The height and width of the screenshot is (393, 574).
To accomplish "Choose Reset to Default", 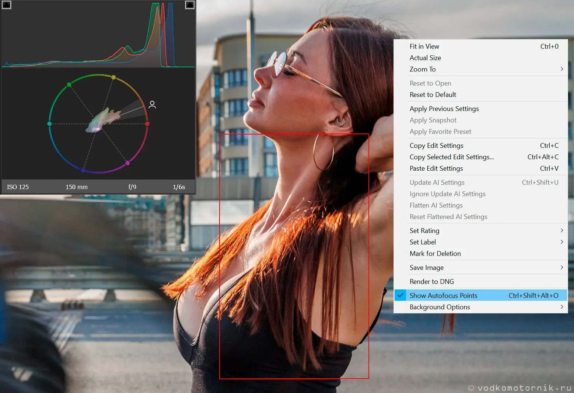I will [x=481, y=95].
